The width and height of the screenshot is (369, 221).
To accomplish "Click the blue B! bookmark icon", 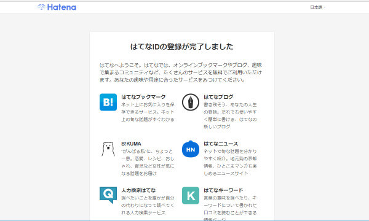I will click(108, 102).
